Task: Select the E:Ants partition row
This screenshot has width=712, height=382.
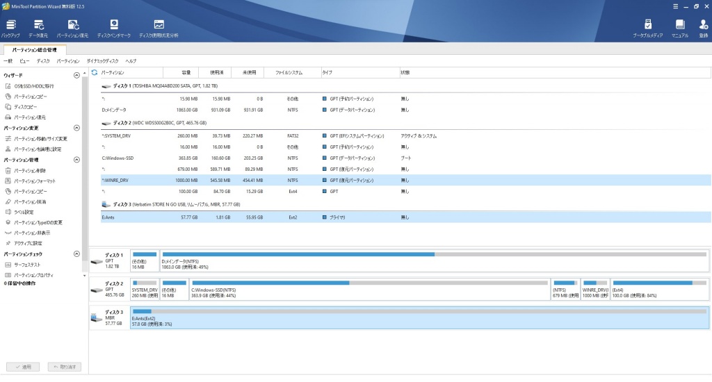Action: [x=405, y=217]
